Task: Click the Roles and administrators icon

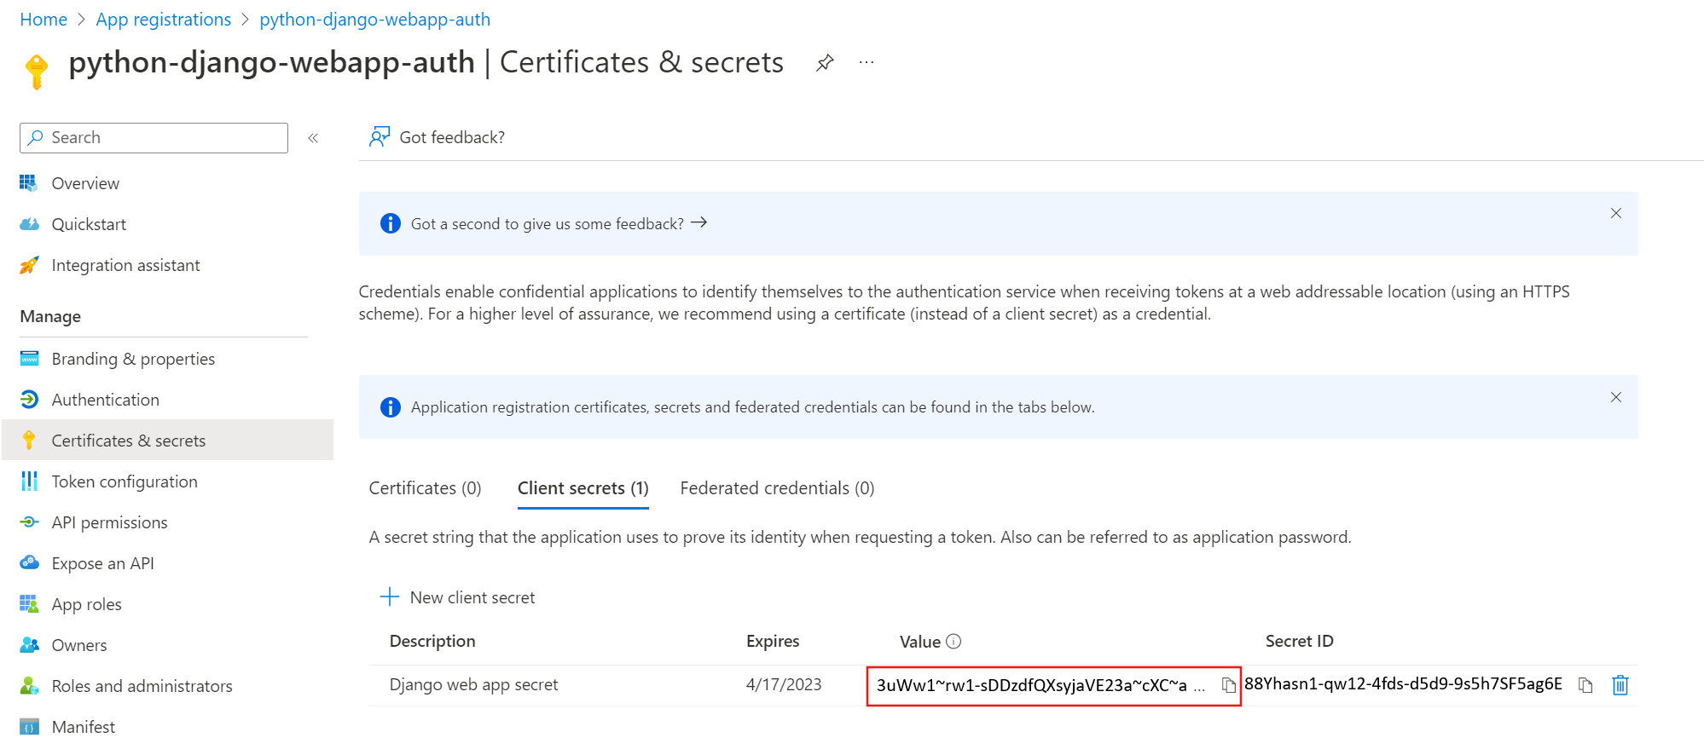Action: (x=29, y=685)
